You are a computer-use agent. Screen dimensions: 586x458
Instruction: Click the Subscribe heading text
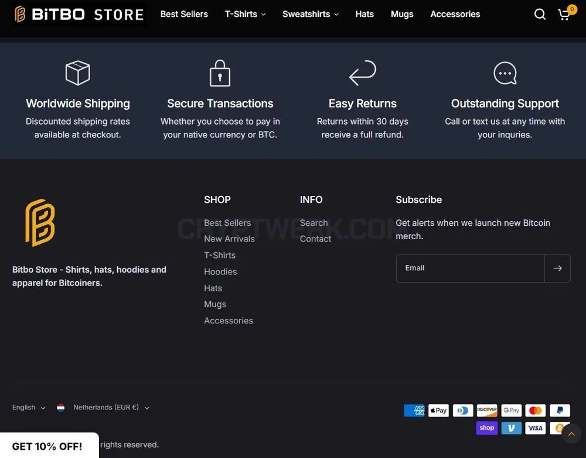click(x=418, y=199)
